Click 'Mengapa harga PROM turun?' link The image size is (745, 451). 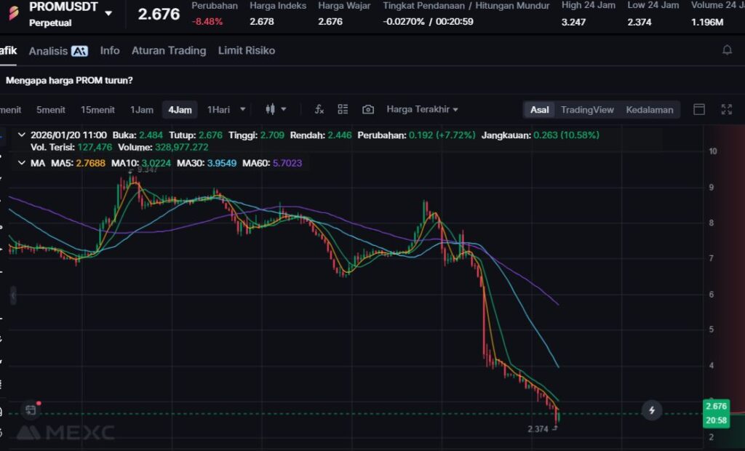click(x=69, y=80)
